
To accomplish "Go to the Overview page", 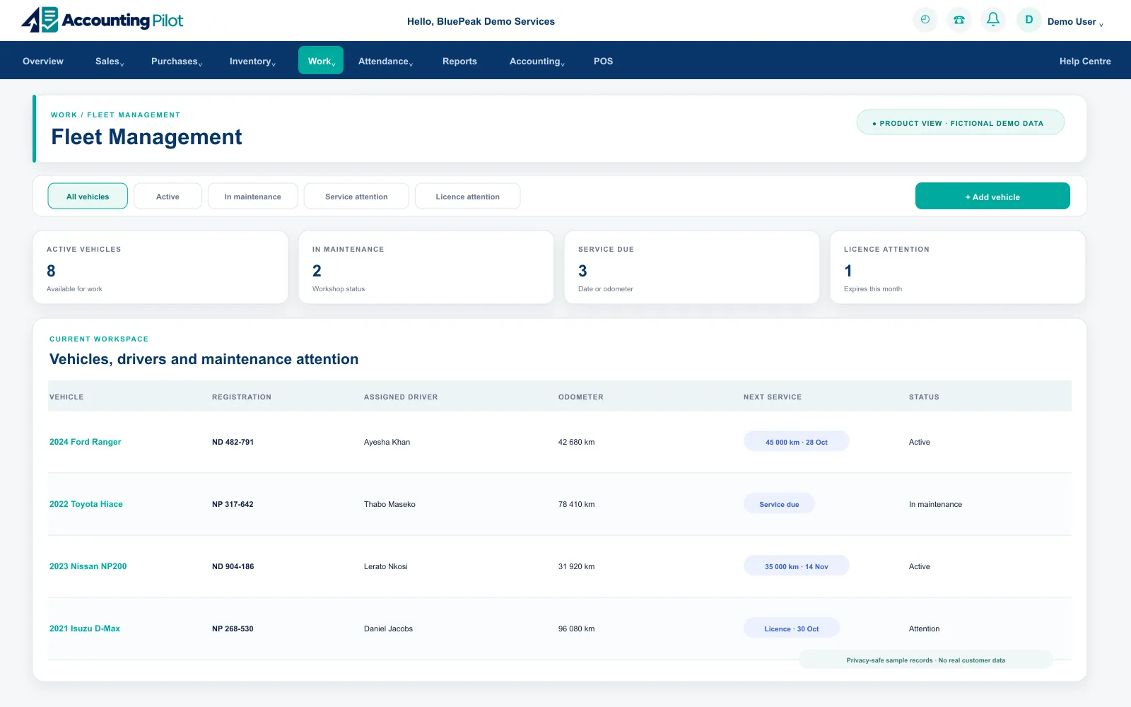I will point(43,62).
